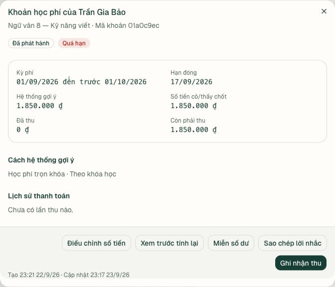Click the Ghi nhận thu button

tap(301, 263)
